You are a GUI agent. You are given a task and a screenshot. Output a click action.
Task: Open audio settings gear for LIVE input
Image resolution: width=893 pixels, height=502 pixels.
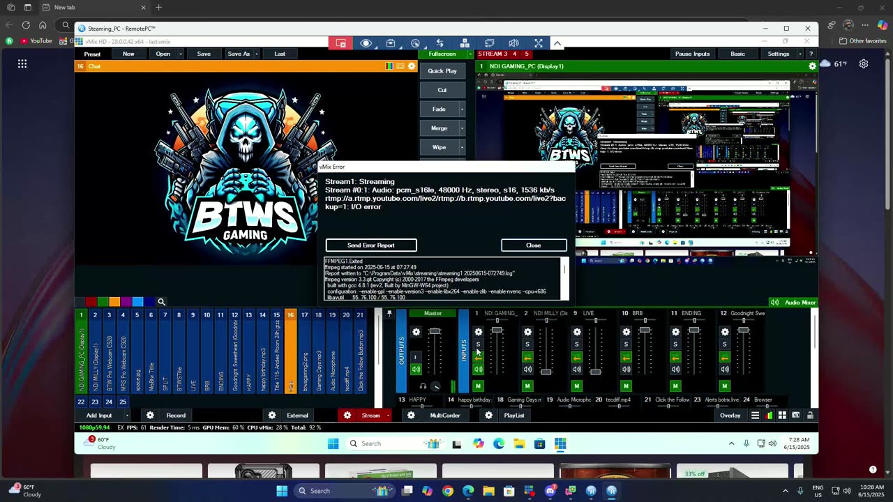tap(576, 332)
